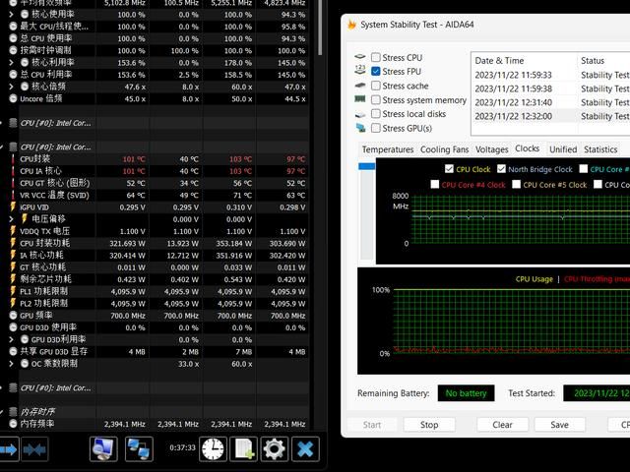Image resolution: width=630 pixels, height=472 pixels.
Task: Expand the 电压偏移 row
Action: (x=11, y=219)
